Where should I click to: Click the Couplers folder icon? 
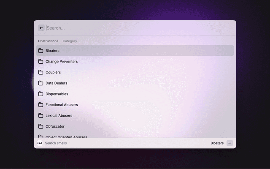tap(41, 72)
